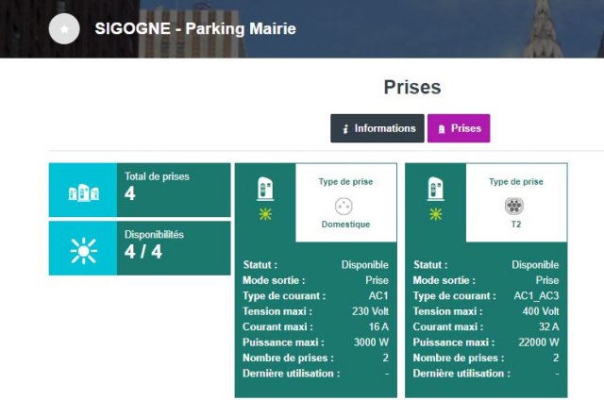Click the SIGOGNE - Parking Mairie title
The width and height of the screenshot is (604, 400).
[195, 29]
